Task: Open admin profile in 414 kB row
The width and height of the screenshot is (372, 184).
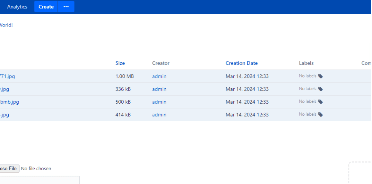Action: click(x=159, y=115)
